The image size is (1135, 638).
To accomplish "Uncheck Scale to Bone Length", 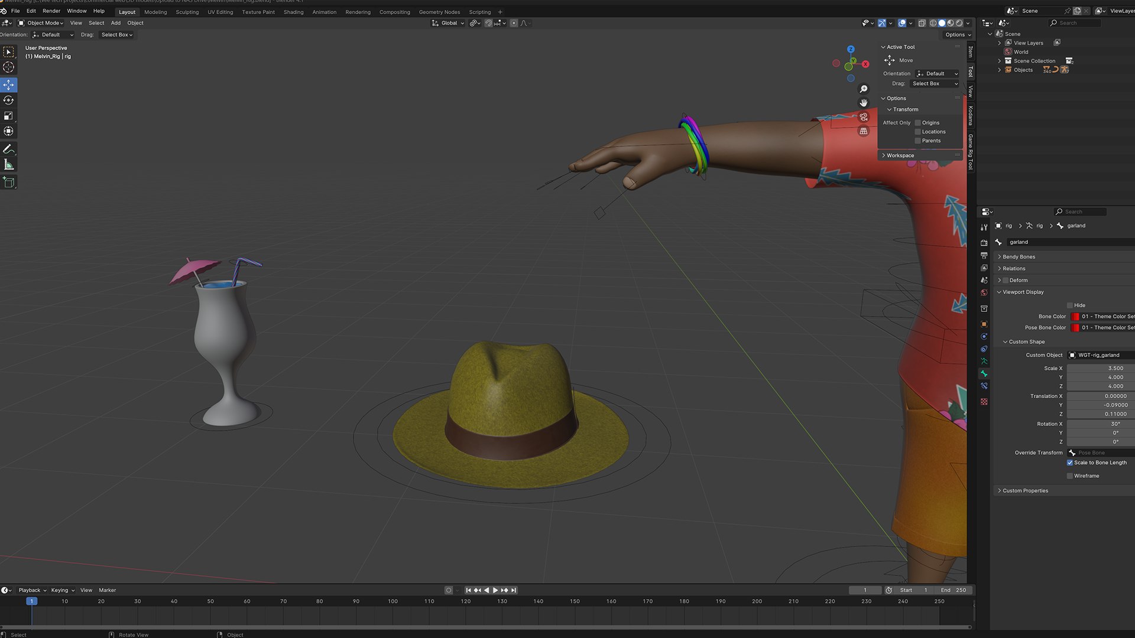I will point(1069,463).
